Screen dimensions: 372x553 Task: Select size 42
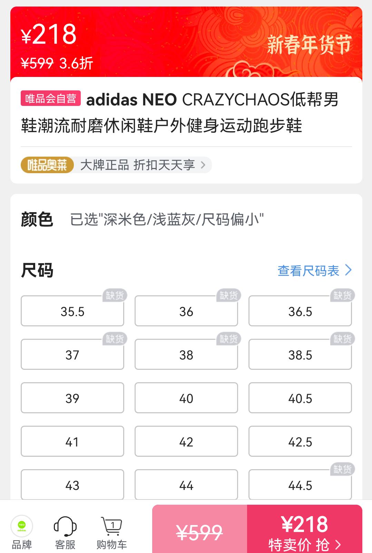pyautogui.click(x=186, y=441)
